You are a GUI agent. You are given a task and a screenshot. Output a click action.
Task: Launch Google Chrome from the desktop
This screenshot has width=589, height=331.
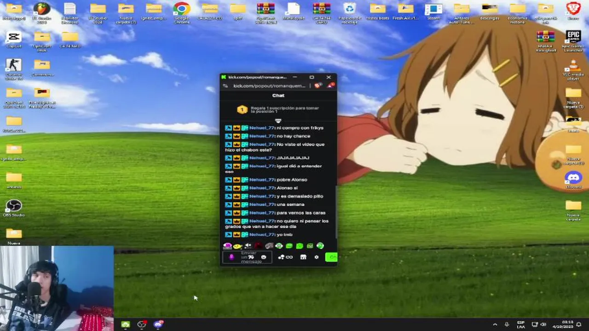coord(182,12)
